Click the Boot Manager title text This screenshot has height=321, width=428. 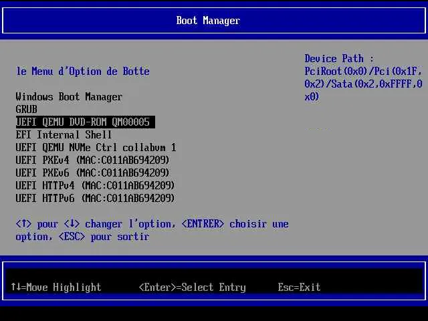[x=208, y=21]
